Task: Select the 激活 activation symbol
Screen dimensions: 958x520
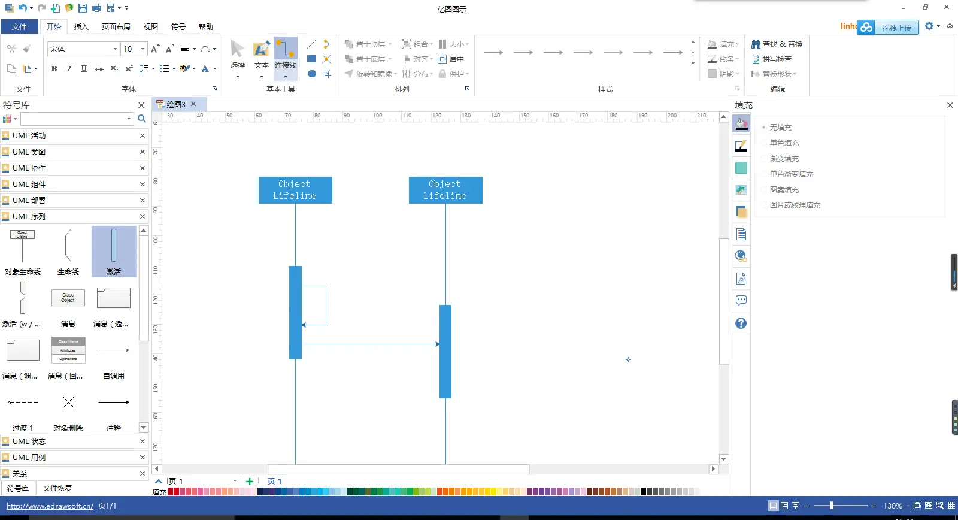Action: [x=114, y=252]
